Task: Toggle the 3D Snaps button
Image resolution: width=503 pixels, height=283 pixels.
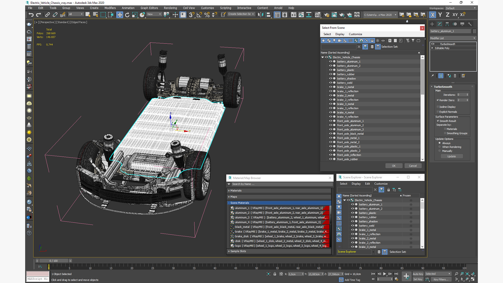Action: [192, 15]
